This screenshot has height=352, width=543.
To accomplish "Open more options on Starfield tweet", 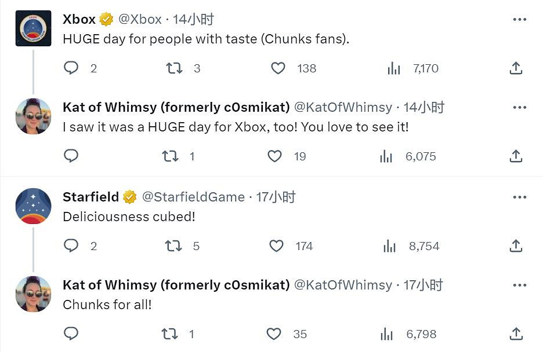I will (x=519, y=197).
